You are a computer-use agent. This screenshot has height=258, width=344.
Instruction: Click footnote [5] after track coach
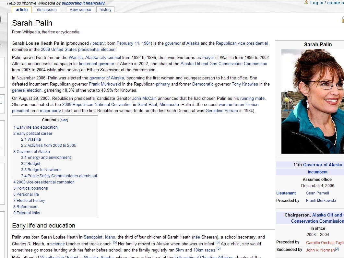(115, 242)
